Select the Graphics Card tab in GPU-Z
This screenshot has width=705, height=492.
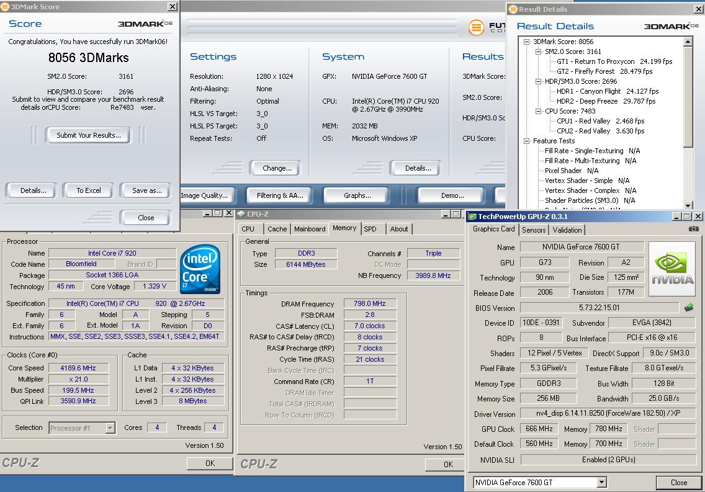(x=493, y=229)
